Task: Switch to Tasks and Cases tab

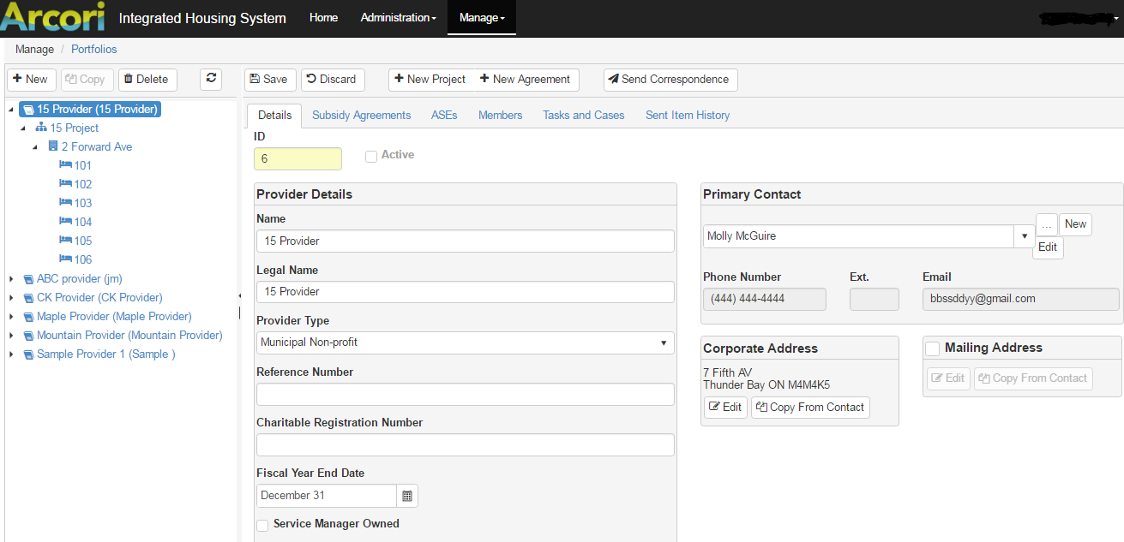Action: pyautogui.click(x=583, y=115)
